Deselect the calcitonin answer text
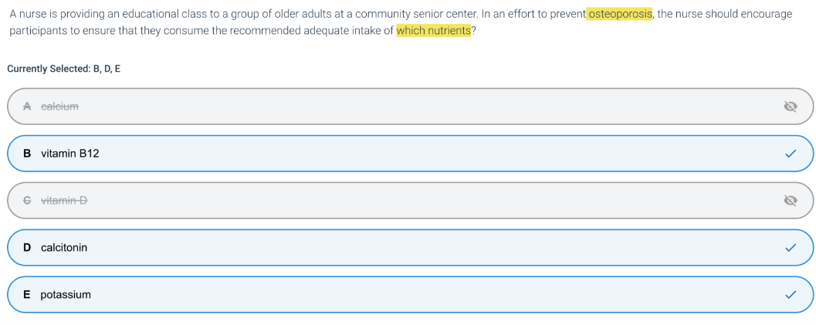Screen dimensions: 816x325 click(64, 248)
